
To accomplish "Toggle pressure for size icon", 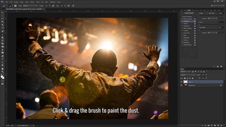I will click(x=73, y=6).
